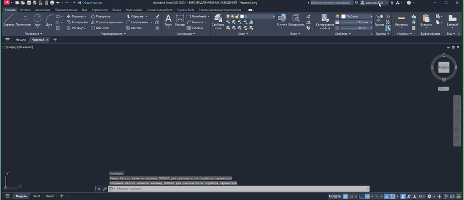Click the Undo arrow in quick access toolbar
The image size is (464, 200).
pos(58,3)
